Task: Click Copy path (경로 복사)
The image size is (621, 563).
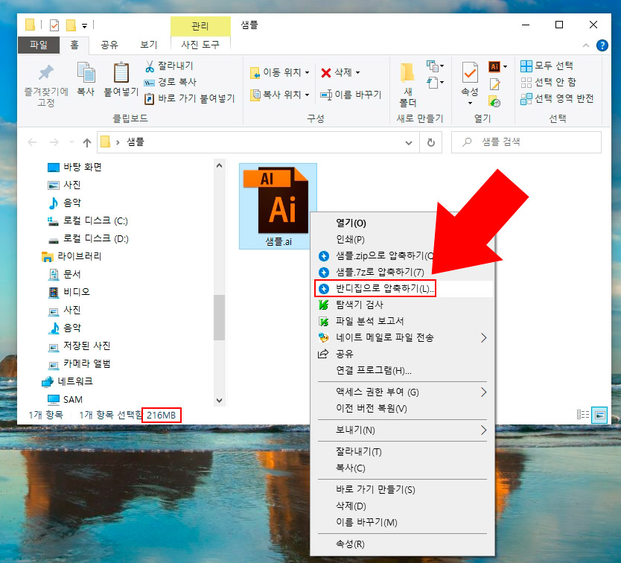Action: pyautogui.click(x=171, y=82)
